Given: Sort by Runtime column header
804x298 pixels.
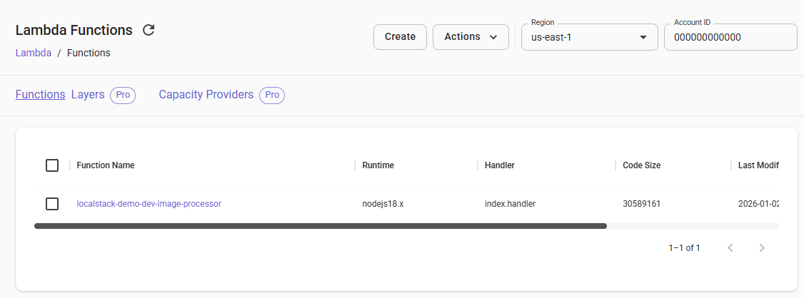Looking at the screenshot, I should (x=378, y=165).
